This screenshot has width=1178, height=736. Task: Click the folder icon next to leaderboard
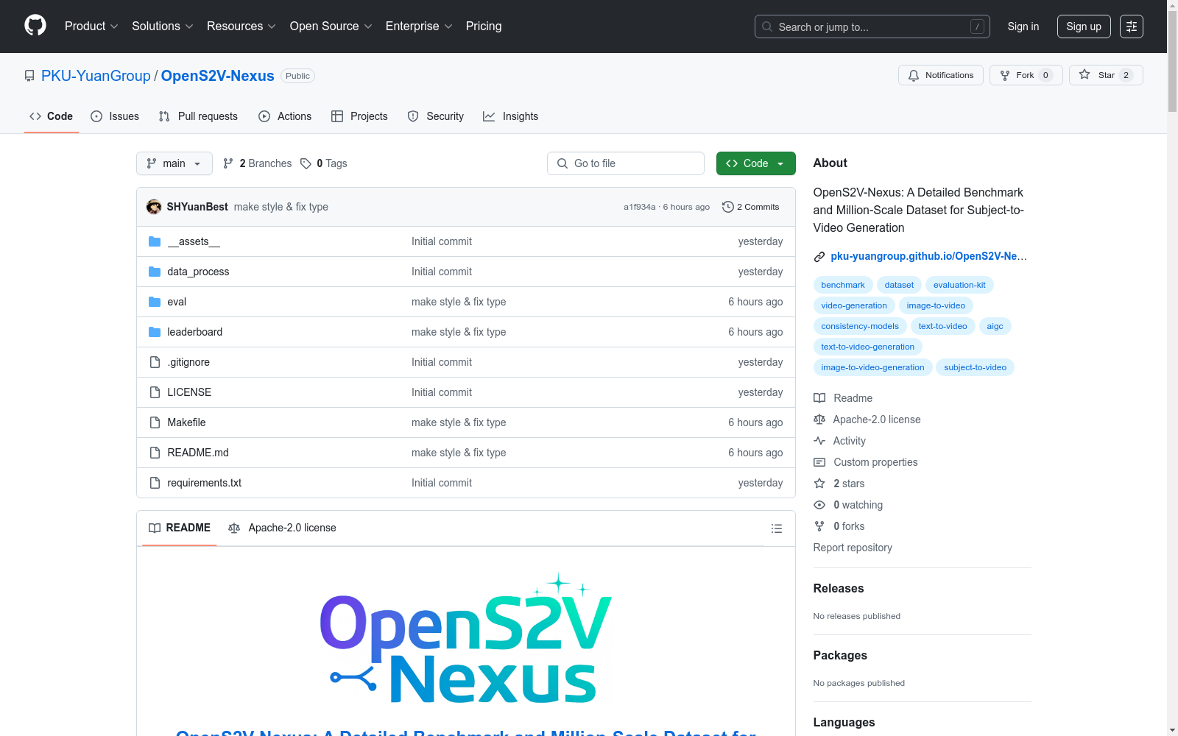(x=155, y=332)
